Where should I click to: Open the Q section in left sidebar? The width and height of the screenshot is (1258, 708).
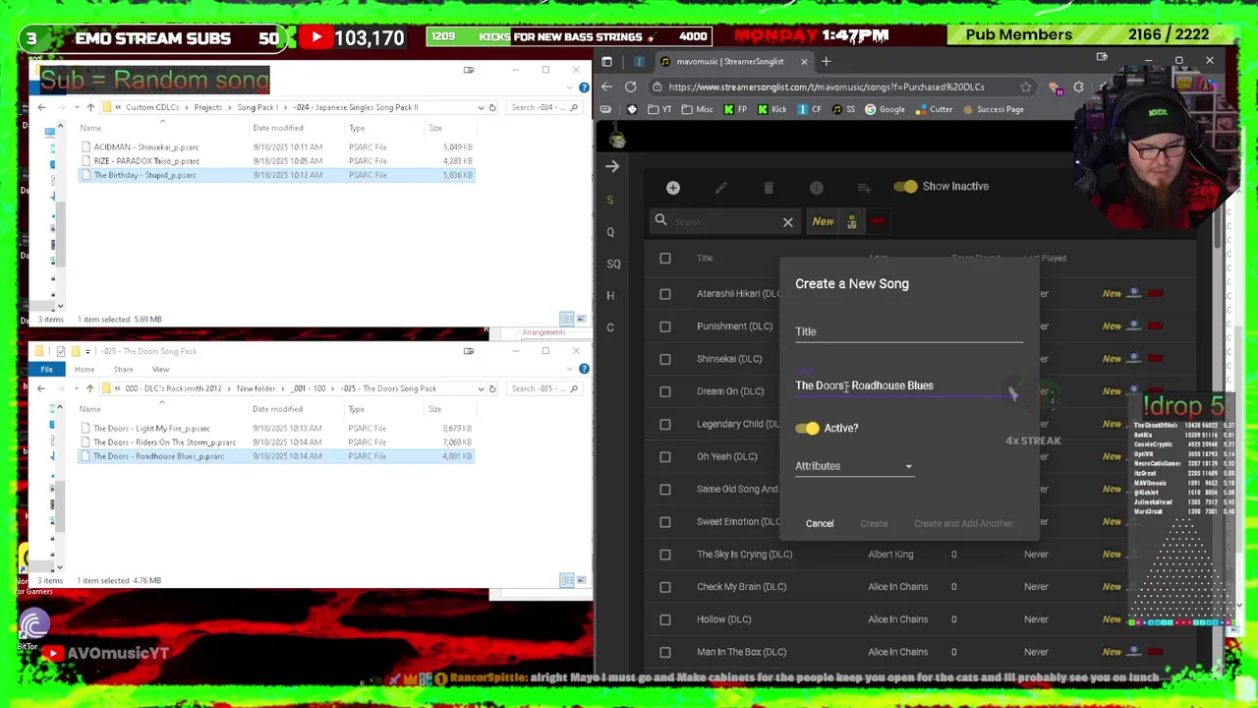[609, 232]
